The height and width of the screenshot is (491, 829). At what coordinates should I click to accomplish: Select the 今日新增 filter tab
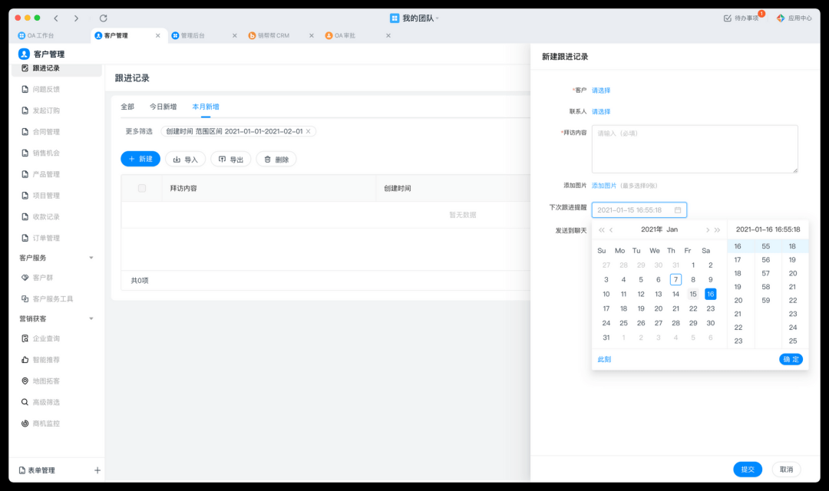pyautogui.click(x=163, y=107)
